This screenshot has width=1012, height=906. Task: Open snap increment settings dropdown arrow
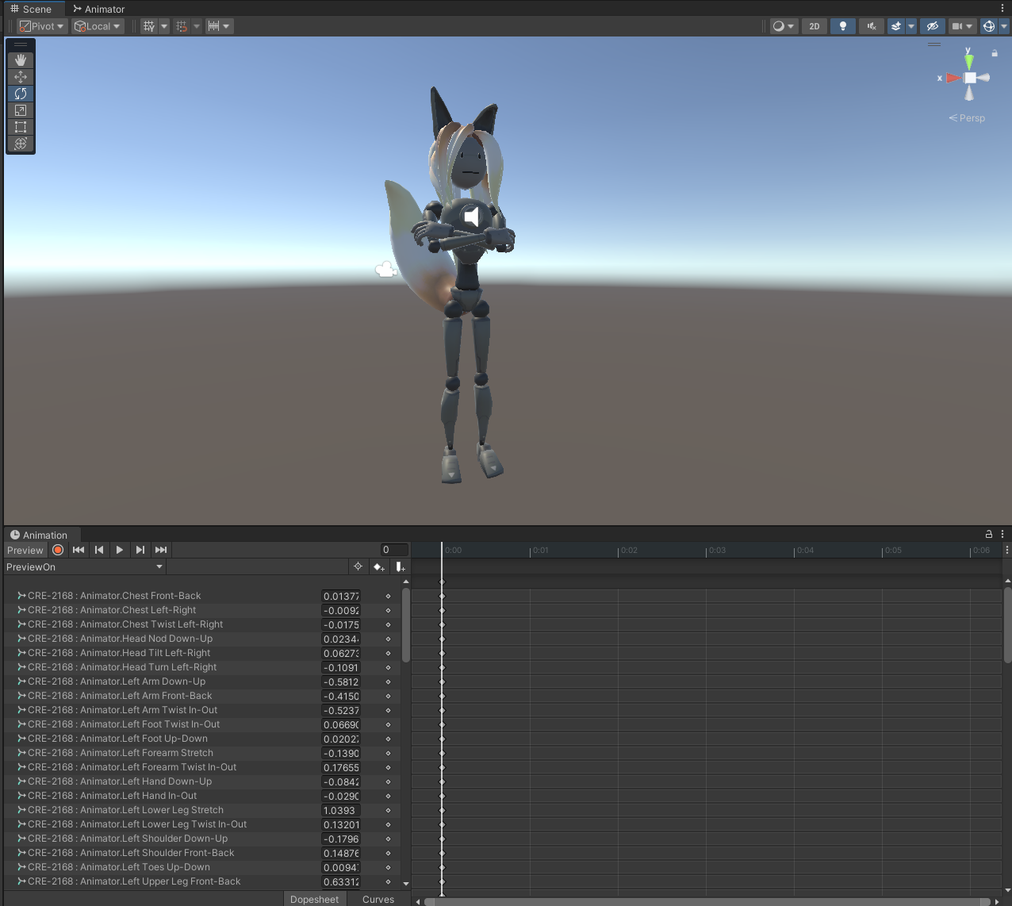click(x=227, y=26)
